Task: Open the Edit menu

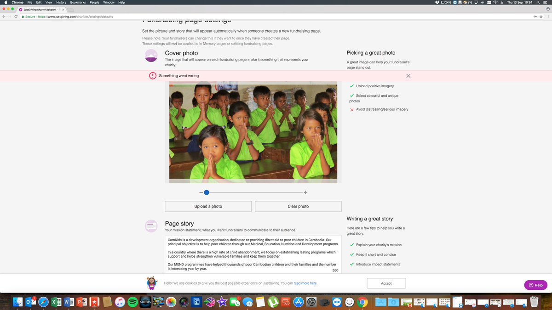Action: (x=39, y=2)
